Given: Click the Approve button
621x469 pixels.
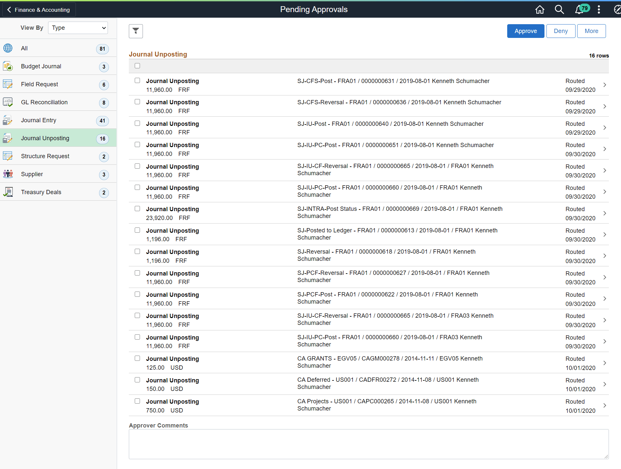Looking at the screenshot, I should (x=526, y=31).
